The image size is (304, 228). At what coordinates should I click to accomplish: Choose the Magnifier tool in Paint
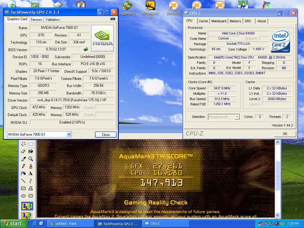click(x=31, y=159)
